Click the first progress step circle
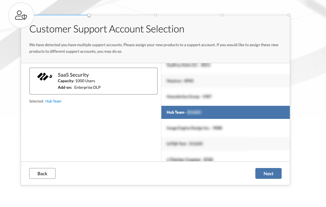This screenshot has height=207, width=326. (89, 15)
